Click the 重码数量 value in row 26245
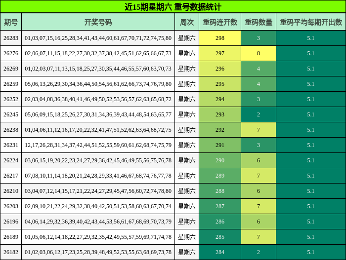Viewport: 346px width, 260px height. click(259, 114)
